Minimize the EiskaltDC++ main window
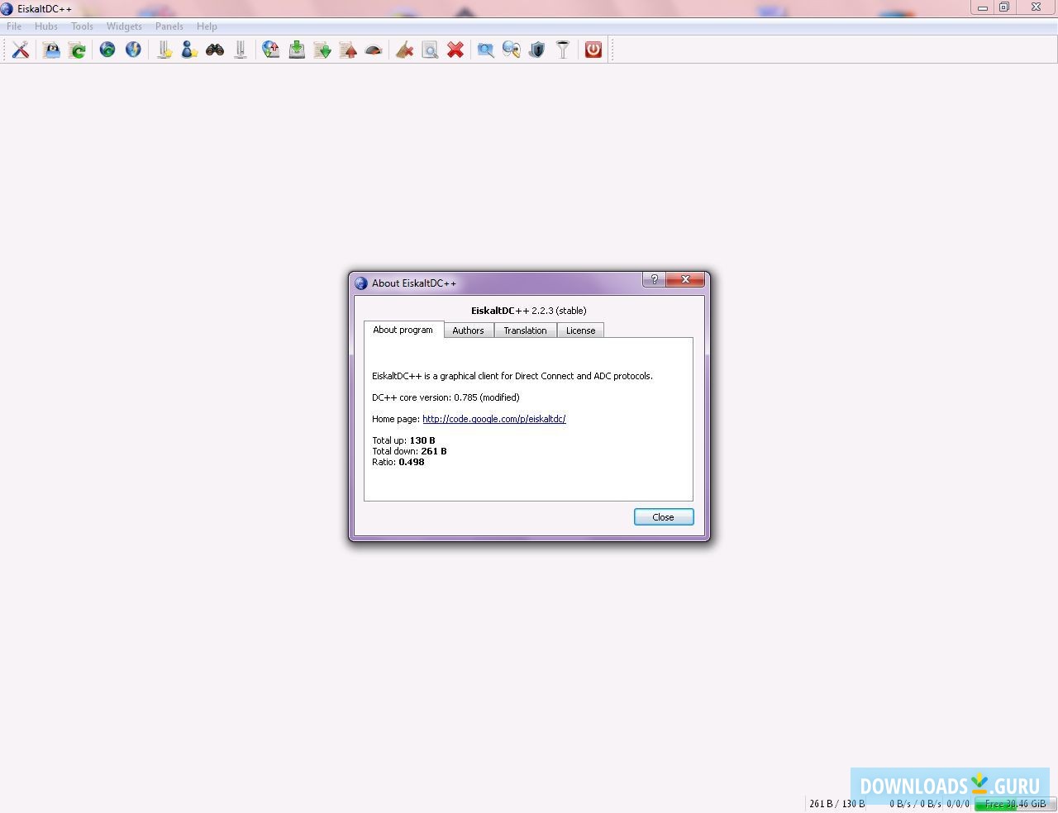This screenshot has width=1058, height=813. pyautogui.click(x=983, y=7)
